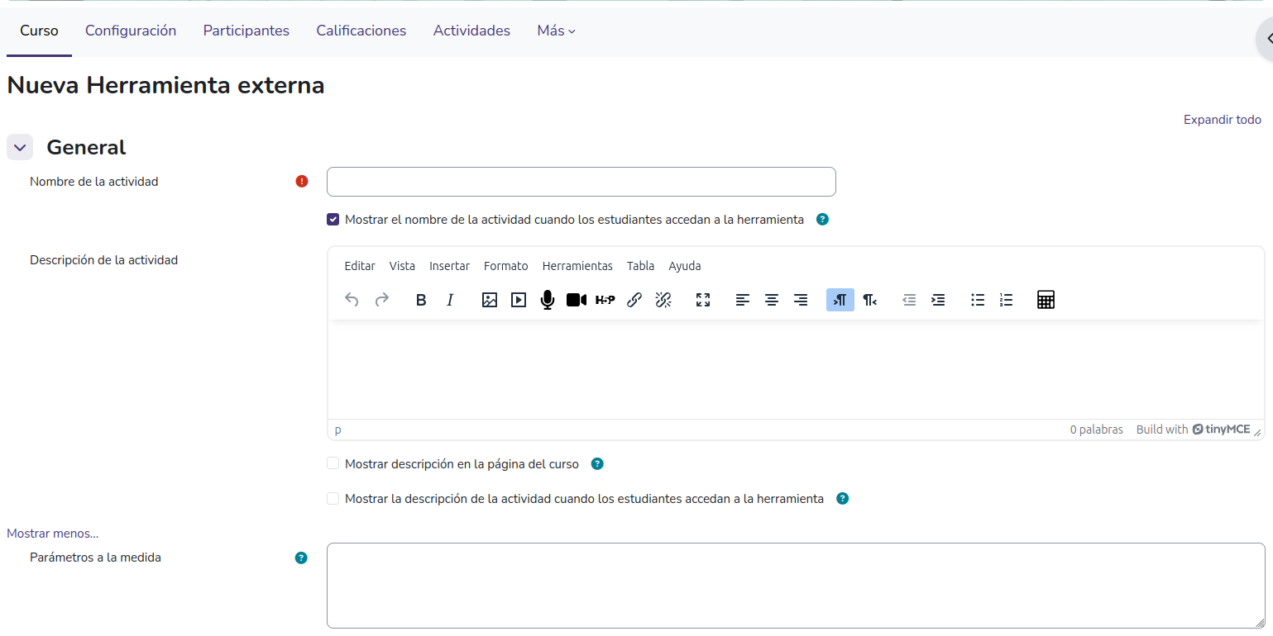This screenshot has height=636, width=1273.
Task: Open the Formato editor menu
Action: pyautogui.click(x=505, y=266)
